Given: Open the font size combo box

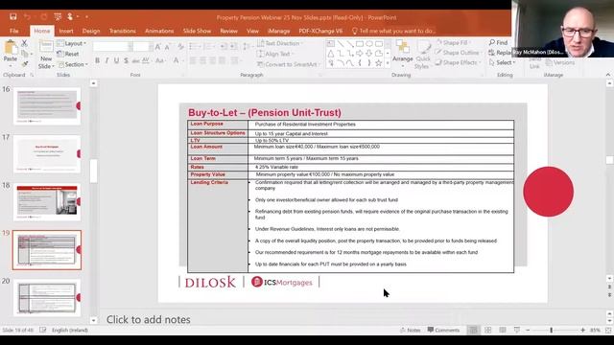Looking at the screenshot, I should coord(143,47).
